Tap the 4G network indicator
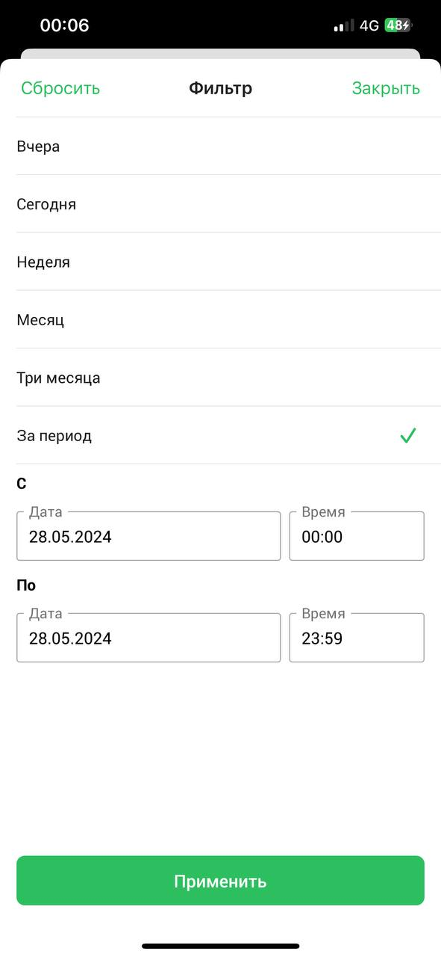The width and height of the screenshot is (441, 957). [x=369, y=25]
